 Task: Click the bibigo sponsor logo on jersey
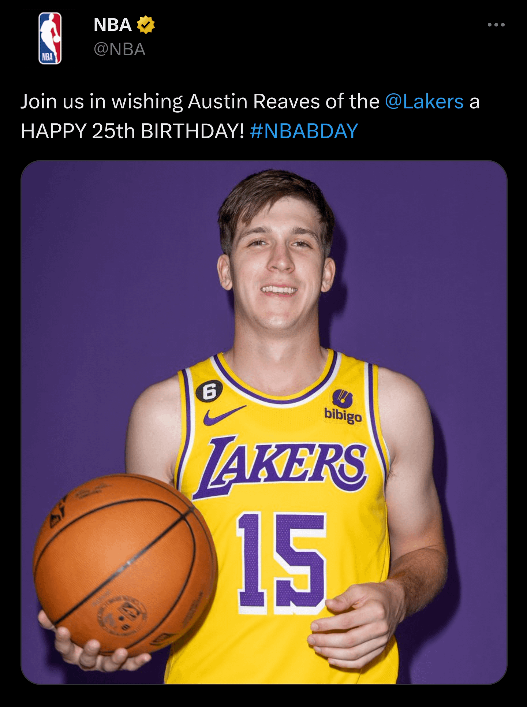[343, 407]
